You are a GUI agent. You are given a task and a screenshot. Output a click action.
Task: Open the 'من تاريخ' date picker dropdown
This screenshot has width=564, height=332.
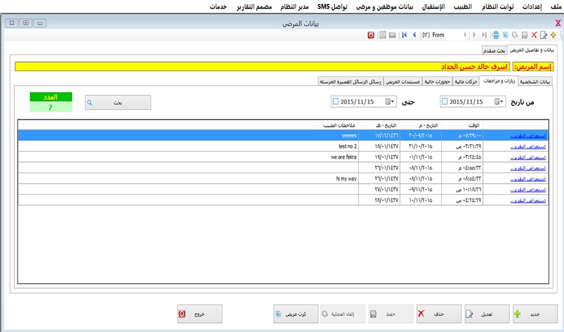click(x=499, y=102)
